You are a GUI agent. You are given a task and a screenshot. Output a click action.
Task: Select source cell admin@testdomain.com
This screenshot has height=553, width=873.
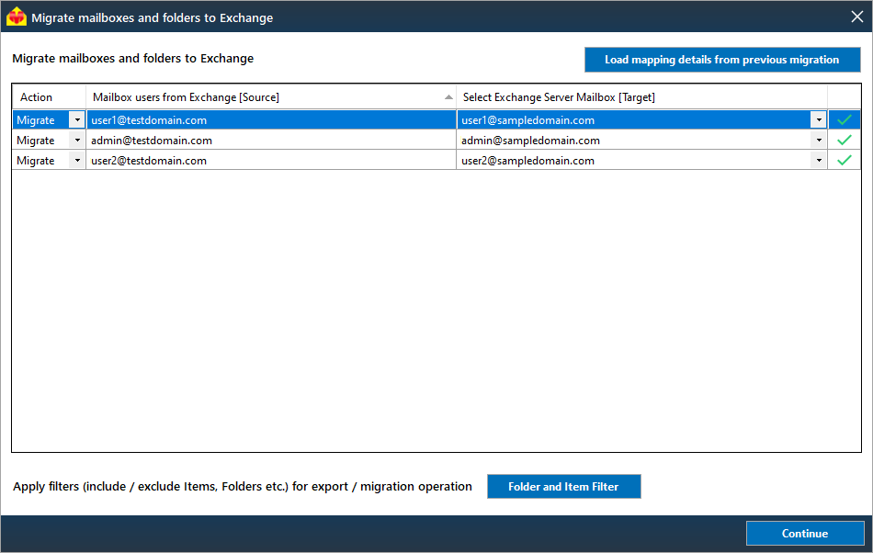[271, 141]
